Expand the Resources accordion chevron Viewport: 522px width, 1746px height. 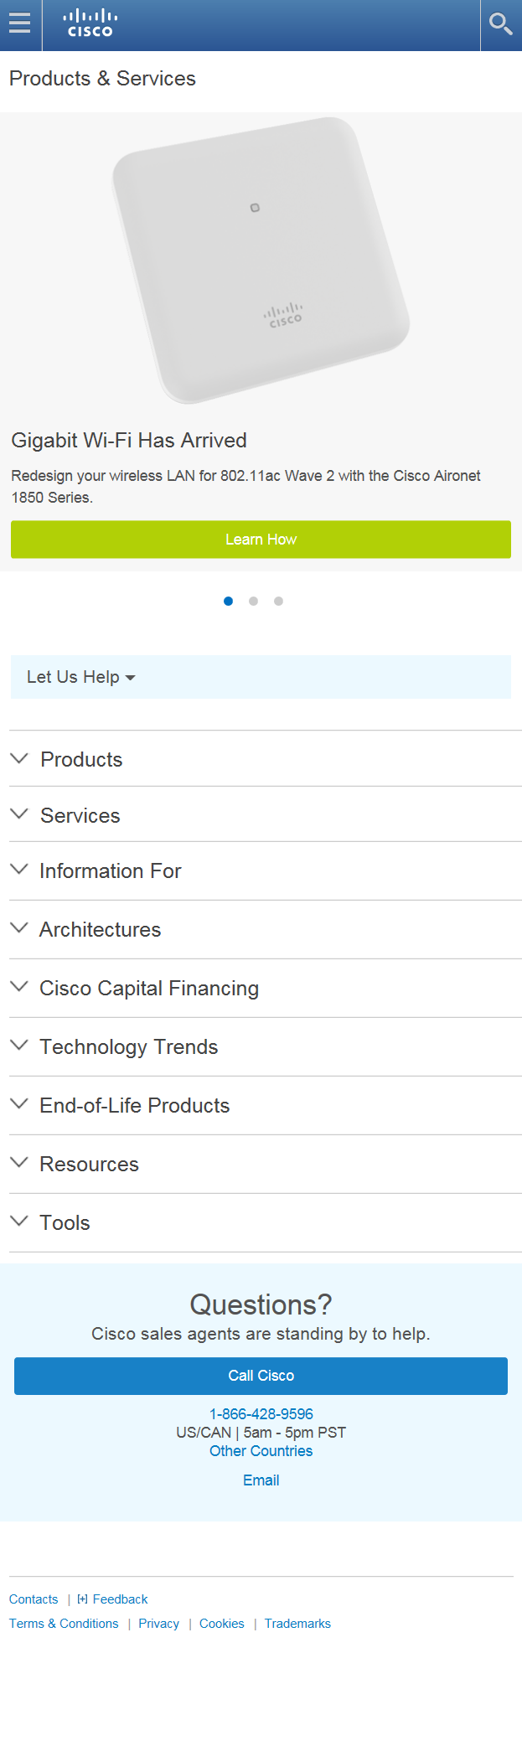(x=19, y=1163)
